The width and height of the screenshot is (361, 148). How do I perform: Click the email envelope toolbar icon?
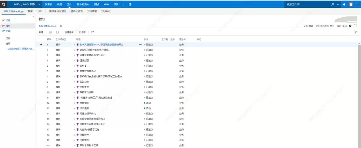point(93,32)
